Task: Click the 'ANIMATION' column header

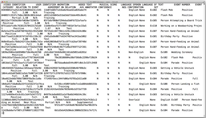Action: [x=63, y=5]
